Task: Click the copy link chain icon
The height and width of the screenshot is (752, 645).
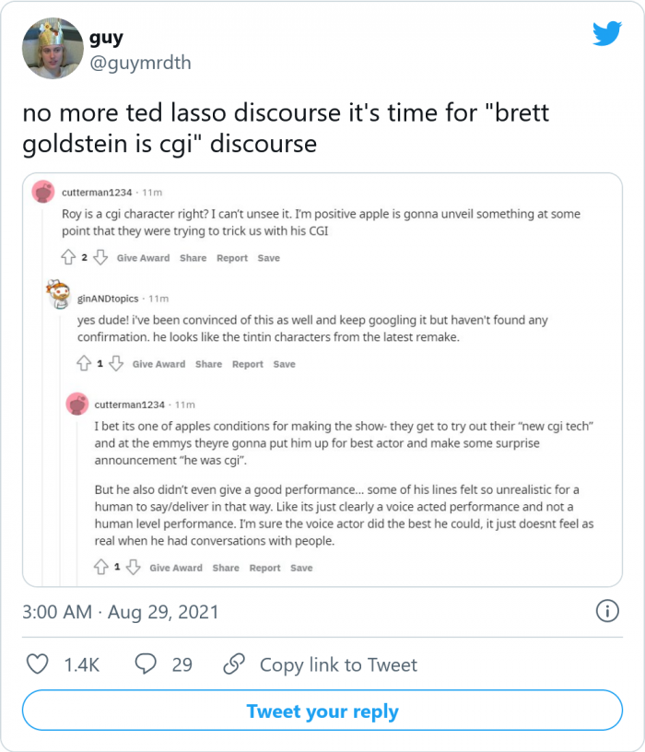Action: pos(235,664)
